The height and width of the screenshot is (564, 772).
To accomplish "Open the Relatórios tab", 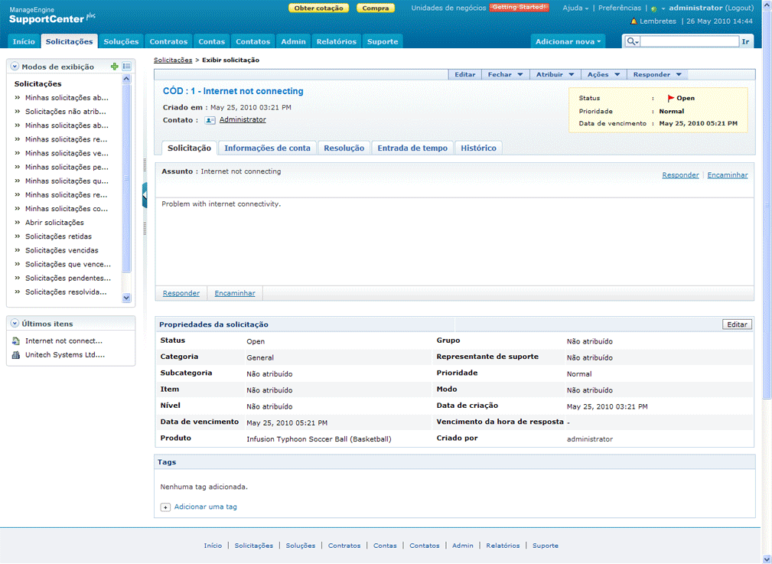I will click(x=337, y=42).
